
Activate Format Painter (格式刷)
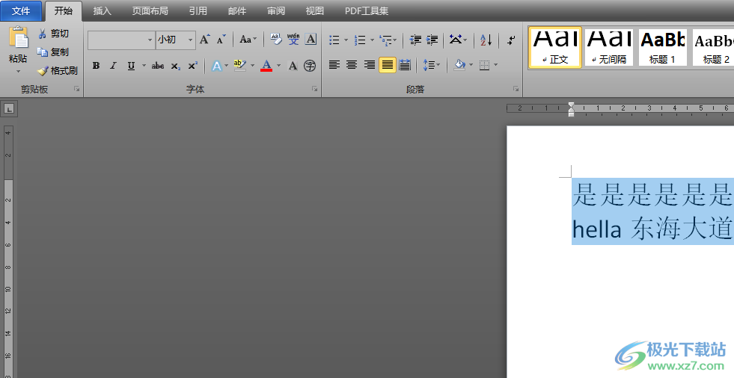[58, 70]
